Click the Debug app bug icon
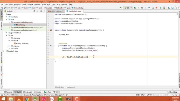 (x=142, y=8)
